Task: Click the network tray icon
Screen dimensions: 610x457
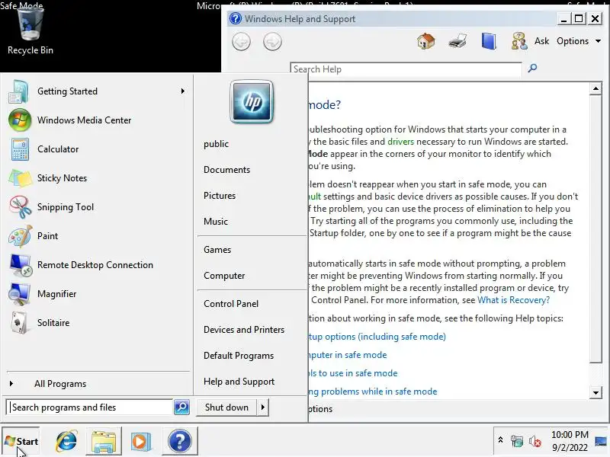Action: [x=517, y=442]
